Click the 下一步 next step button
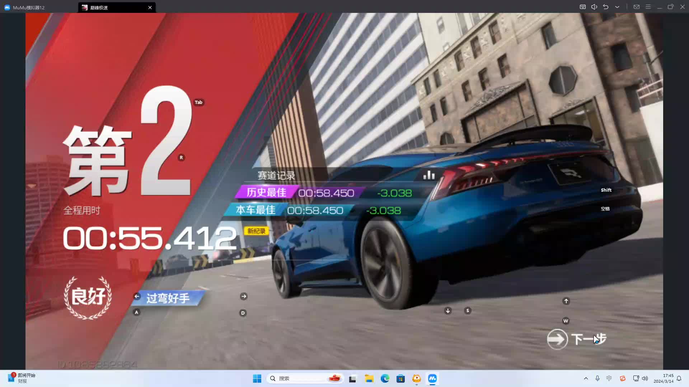The height and width of the screenshot is (387, 689). point(576,339)
